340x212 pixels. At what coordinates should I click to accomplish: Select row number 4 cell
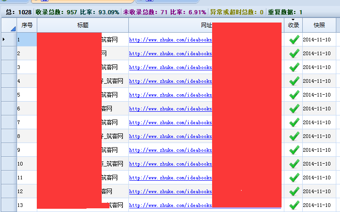[26, 81]
